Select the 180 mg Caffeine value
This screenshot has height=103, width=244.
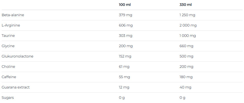pos(186,77)
